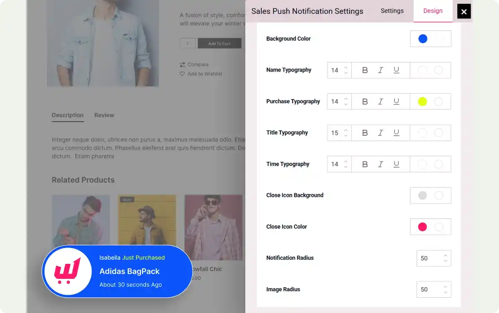This screenshot has height=313, width=499.
Task: Toggle underline for Time Typography
Action: tap(396, 164)
